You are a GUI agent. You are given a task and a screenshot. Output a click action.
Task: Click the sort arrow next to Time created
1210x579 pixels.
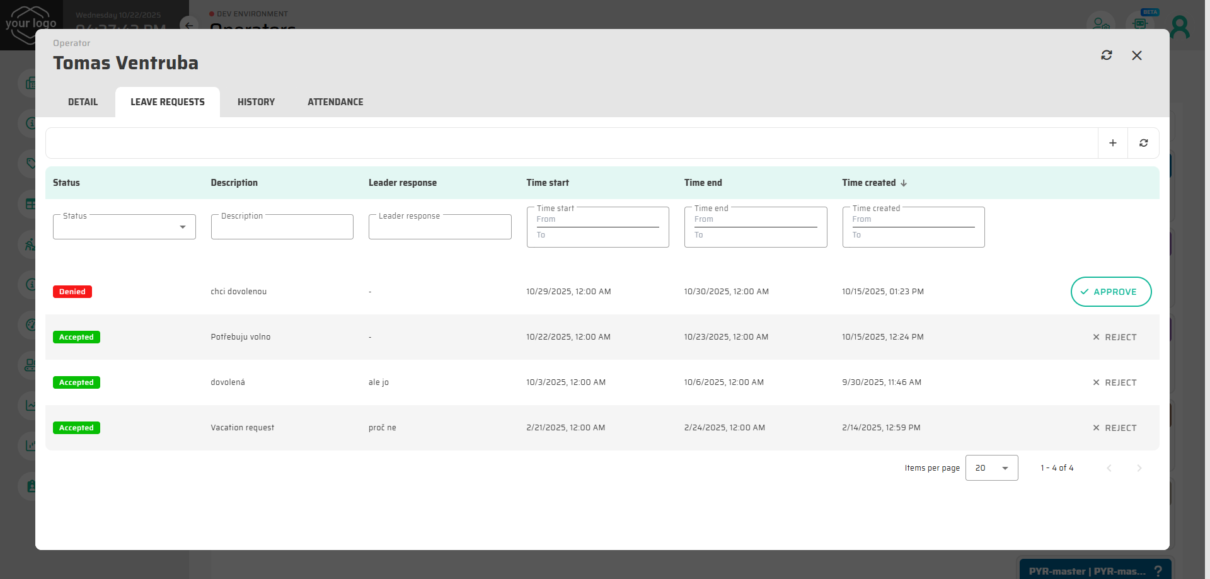[x=904, y=183]
